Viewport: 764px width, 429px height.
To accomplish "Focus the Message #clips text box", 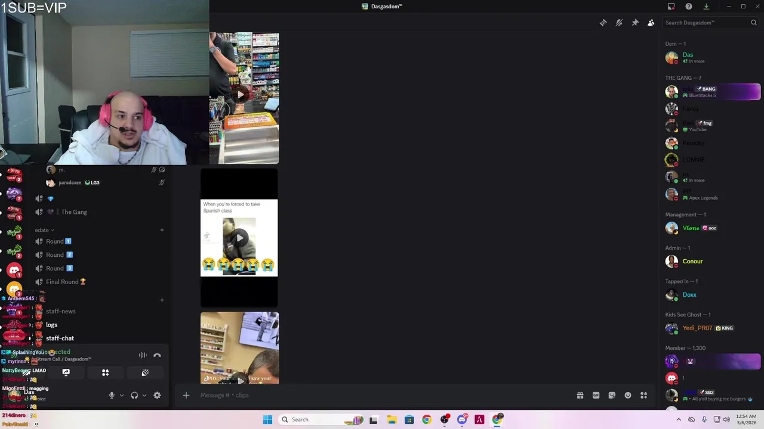I will pos(382,395).
